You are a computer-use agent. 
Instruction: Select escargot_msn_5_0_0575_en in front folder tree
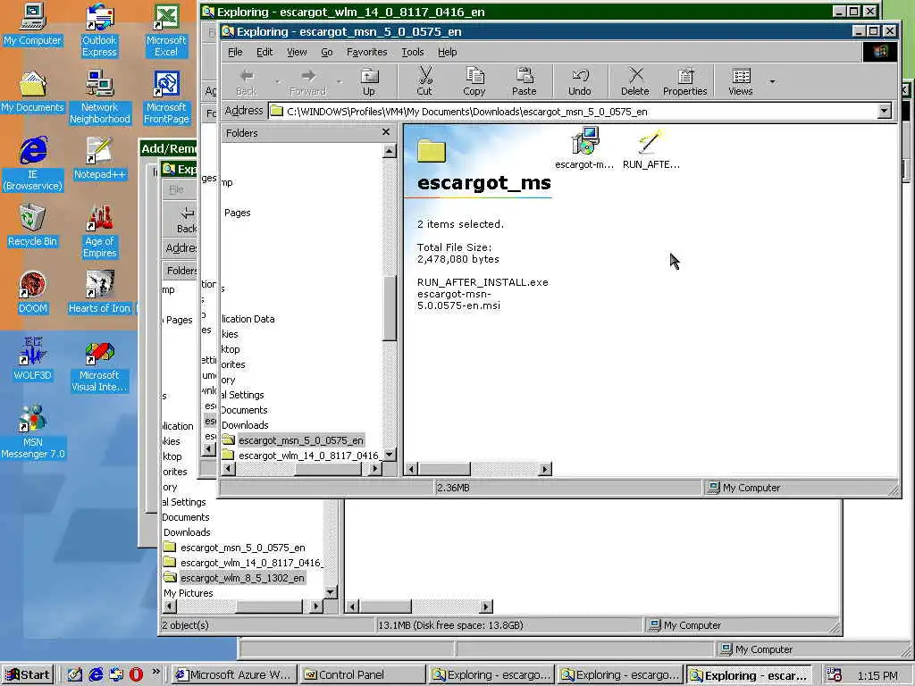300,440
